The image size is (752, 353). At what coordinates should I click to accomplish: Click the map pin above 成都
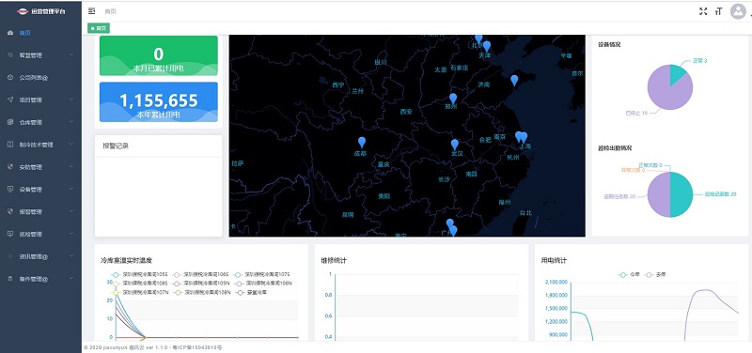tap(362, 143)
